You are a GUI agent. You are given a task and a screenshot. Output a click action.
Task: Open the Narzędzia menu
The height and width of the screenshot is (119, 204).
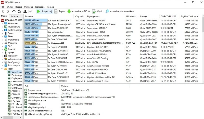point(40,7)
